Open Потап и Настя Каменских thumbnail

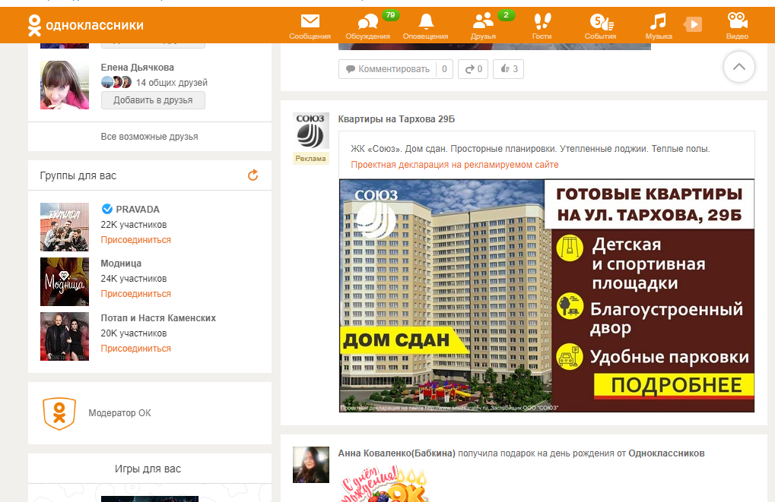click(65, 336)
